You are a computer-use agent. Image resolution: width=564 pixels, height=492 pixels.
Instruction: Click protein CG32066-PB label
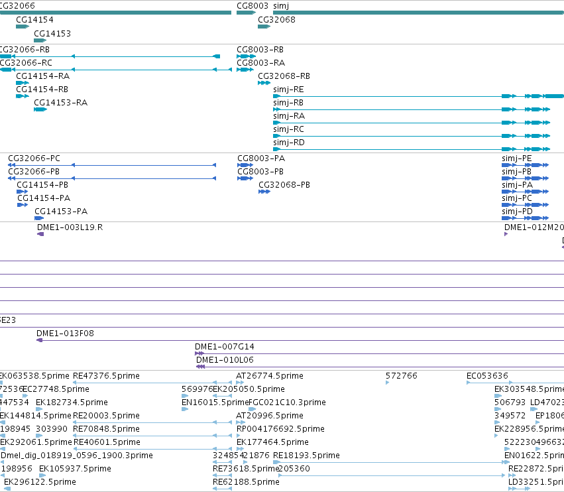(x=33, y=172)
